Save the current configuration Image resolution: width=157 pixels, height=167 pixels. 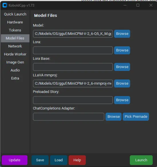40,160
